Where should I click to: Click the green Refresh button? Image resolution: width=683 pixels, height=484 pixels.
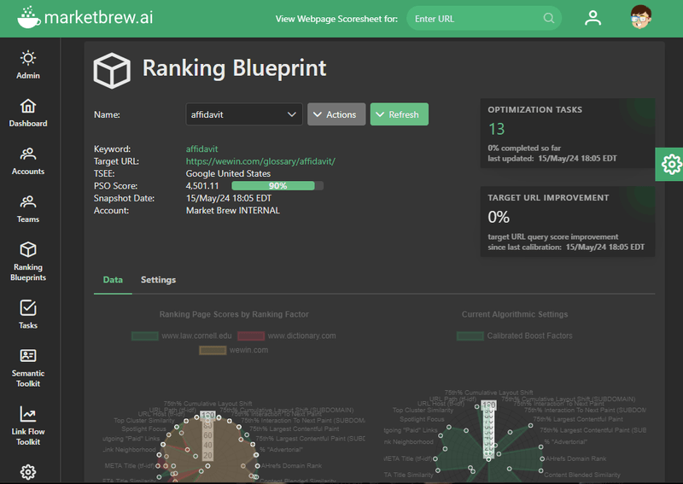coord(399,114)
